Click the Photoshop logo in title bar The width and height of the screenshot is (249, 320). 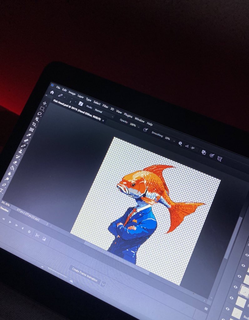(53, 85)
